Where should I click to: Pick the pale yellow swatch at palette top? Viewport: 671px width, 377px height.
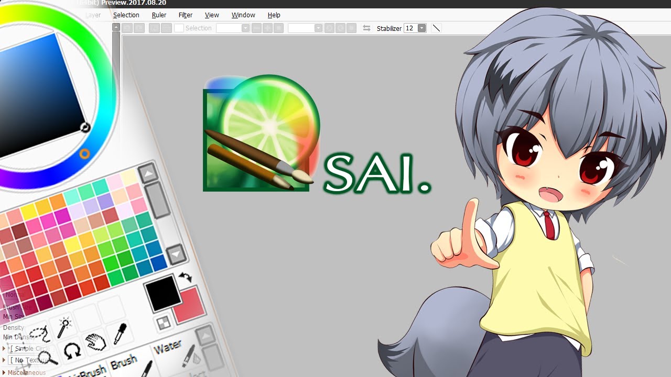point(128,178)
